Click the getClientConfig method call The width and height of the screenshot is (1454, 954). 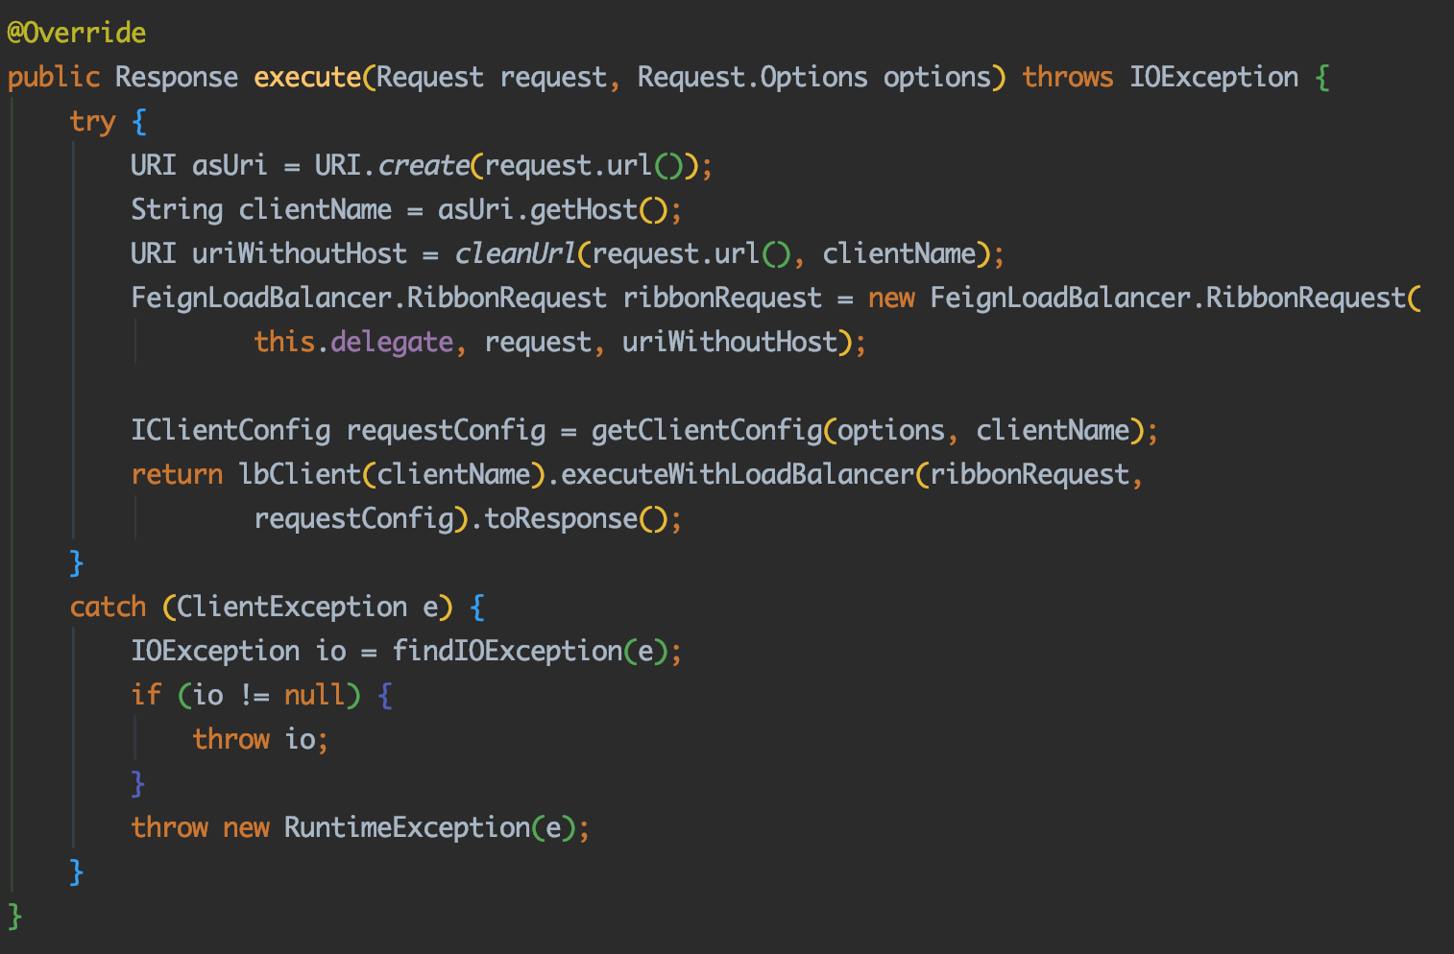coord(707,430)
